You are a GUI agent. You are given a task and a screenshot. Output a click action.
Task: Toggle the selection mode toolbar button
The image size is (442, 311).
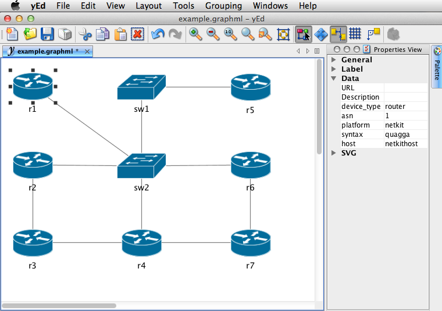303,34
